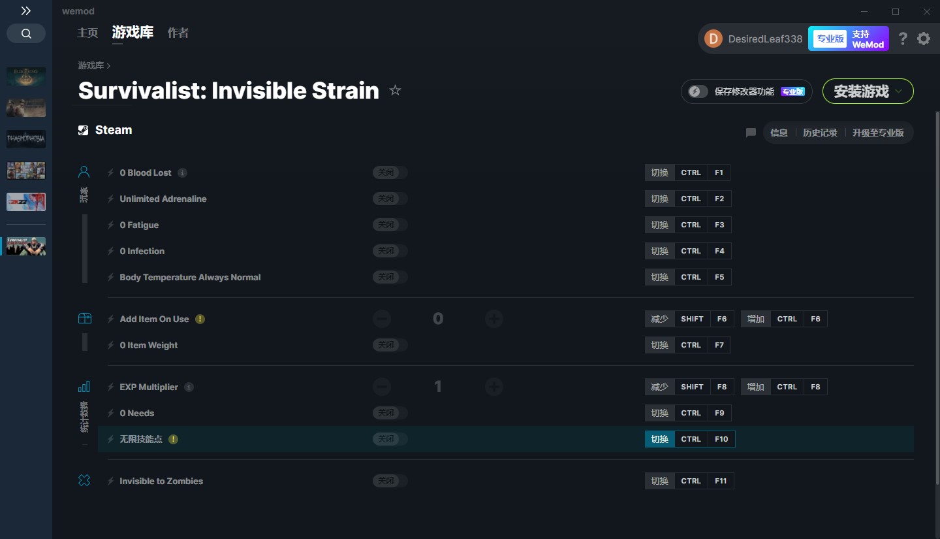Open 历史记录 link
The image size is (940, 539).
click(x=820, y=133)
